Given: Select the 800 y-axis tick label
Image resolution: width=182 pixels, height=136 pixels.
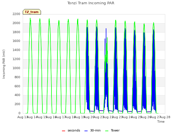Looking at the screenshot, I should pos(17,77).
